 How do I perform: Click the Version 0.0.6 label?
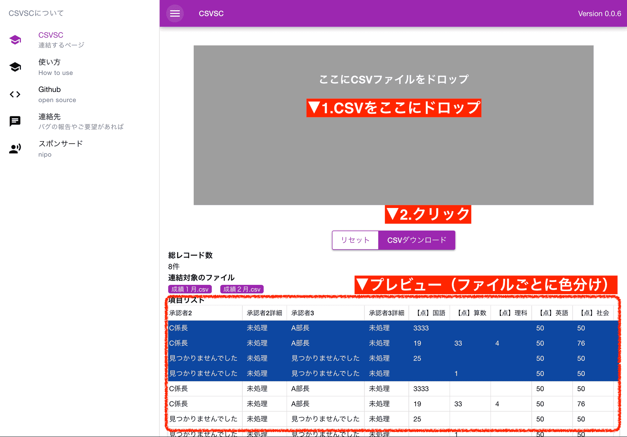(x=599, y=13)
